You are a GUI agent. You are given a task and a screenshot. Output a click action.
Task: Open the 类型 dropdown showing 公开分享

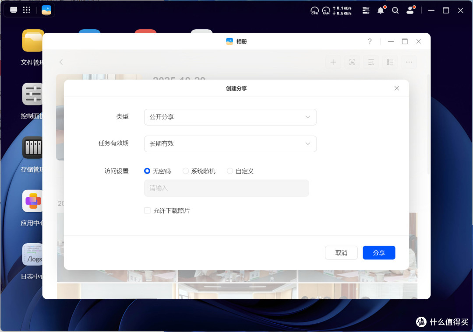(230, 117)
